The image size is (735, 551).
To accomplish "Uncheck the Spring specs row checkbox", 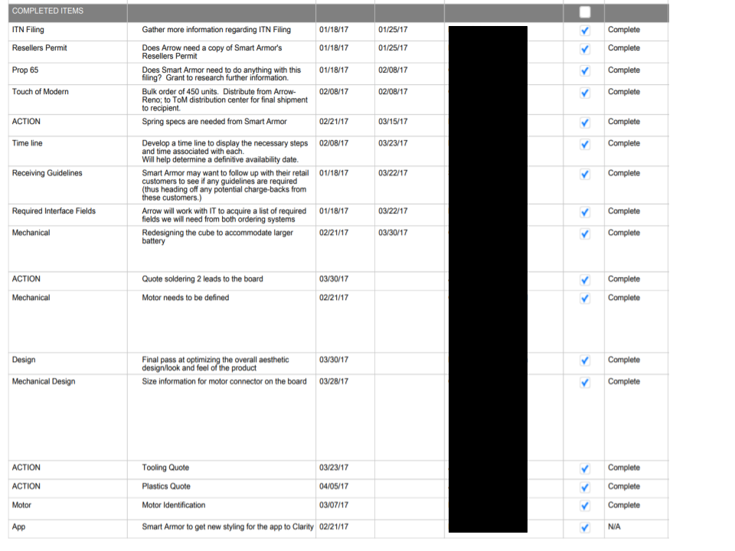I will (584, 122).
